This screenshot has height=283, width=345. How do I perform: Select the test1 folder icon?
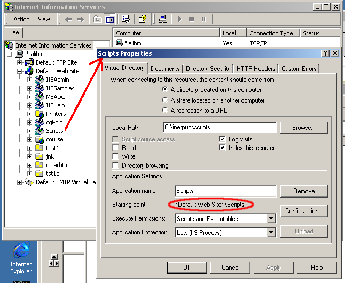point(39,148)
